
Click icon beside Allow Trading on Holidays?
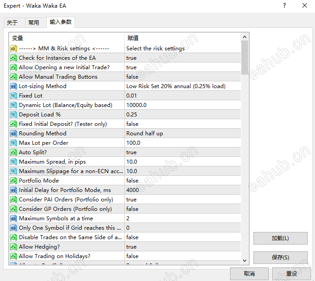13,256
